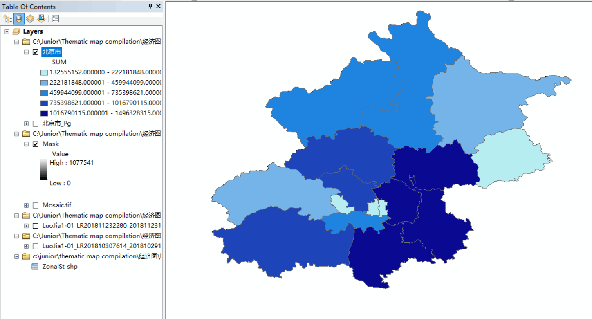Expand the LuoJia1-01_LR201811232280 layer
The width and height of the screenshot is (592, 319).
(x=26, y=225)
